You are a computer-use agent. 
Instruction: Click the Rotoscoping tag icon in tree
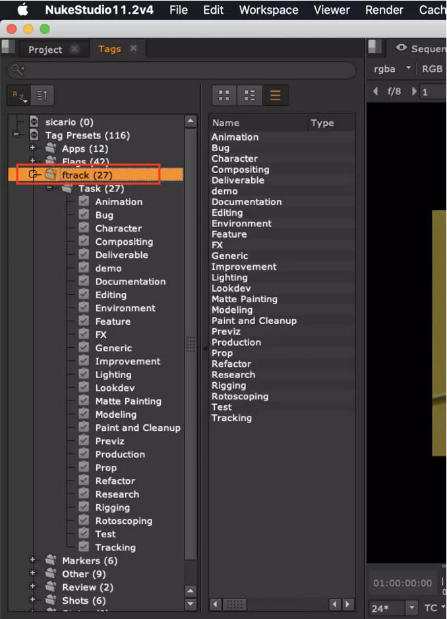(x=84, y=520)
